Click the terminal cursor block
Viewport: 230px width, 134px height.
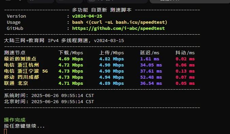[x=5, y=132]
